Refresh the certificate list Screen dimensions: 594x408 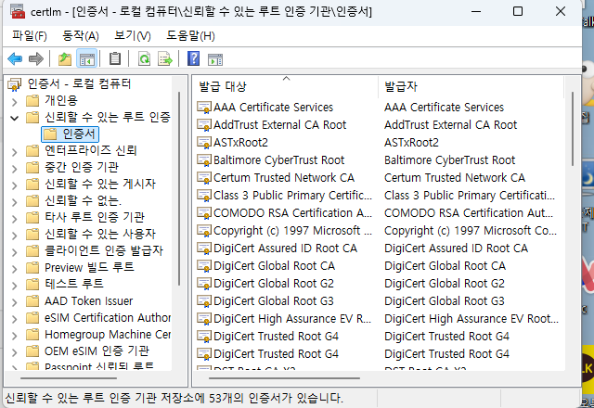(x=145, y=58)
